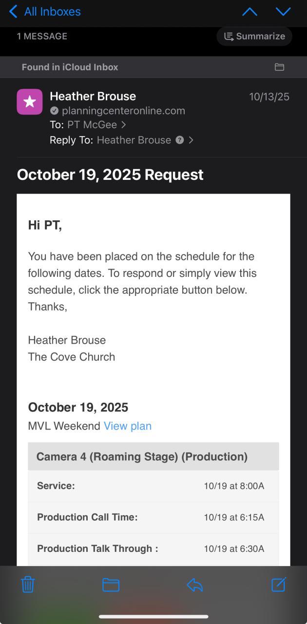
Task: Tap sender name Heather Brouse in header
Action: 93,96
